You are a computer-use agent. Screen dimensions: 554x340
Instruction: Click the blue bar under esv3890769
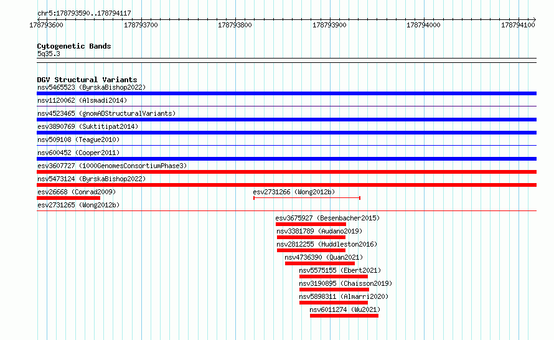tap(286, 133)
